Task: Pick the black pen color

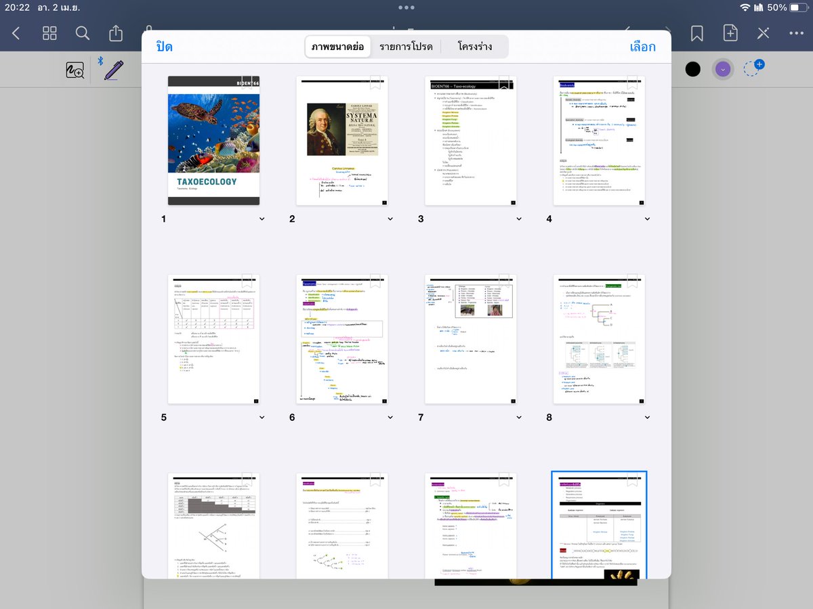Action: (692, 68)
